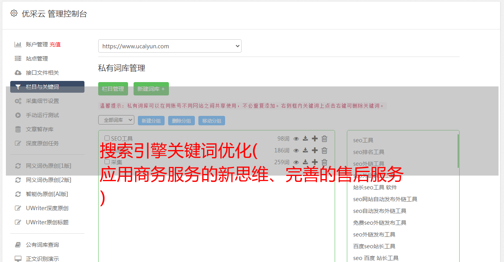Click the keyword "seo网站自动发布外链工具"
Screen dimensions: 504x262
click(385, 199)
